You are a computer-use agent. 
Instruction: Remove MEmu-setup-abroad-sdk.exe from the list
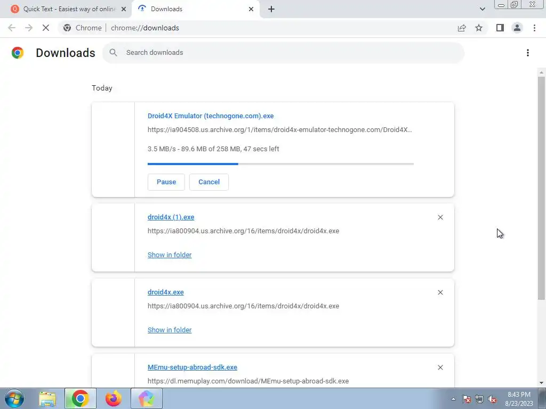click(440, 367)
